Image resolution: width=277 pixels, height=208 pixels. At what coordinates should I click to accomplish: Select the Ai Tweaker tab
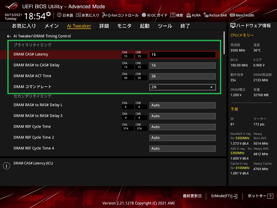pyautogui.click(x=79, y=26)
